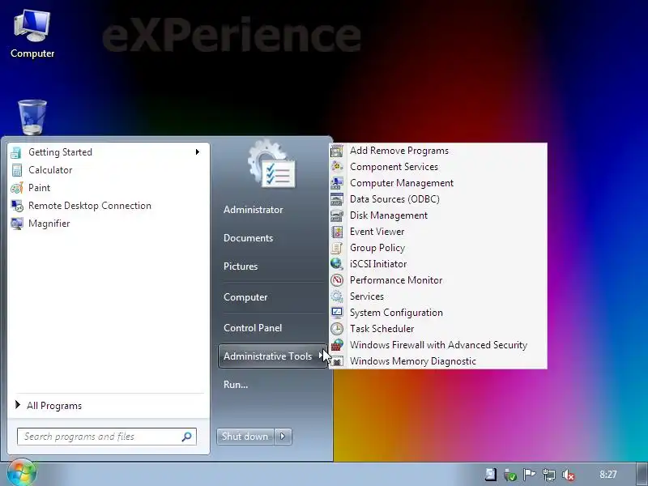Click the iSCSI Initiator globe icon
This screenshot has width=648, height=486.
point(337,264)
